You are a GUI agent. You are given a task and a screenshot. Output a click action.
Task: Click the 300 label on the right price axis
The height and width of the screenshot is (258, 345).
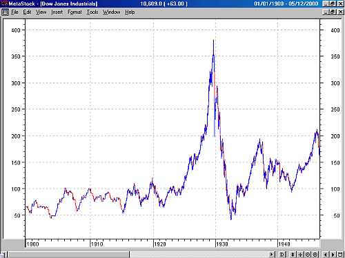(335, 83)
